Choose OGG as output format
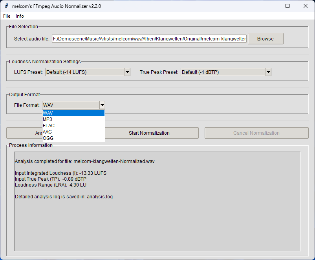The height and width of the screenshot is (260, 315). point(73,138)
